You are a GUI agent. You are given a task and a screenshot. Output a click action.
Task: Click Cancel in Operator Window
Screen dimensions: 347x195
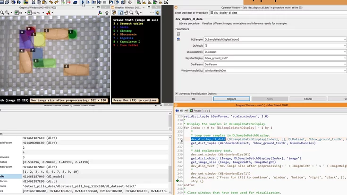[308, 99]
